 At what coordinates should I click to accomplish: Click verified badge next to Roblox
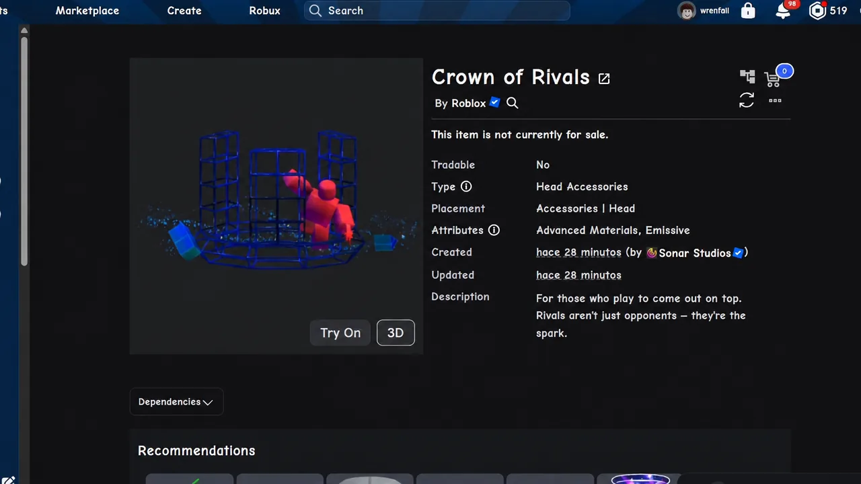point(495,102)
